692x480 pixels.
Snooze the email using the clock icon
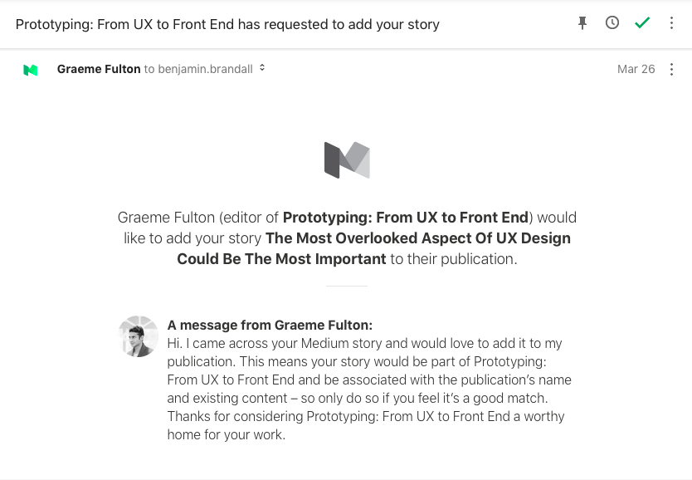coord(612,23)
